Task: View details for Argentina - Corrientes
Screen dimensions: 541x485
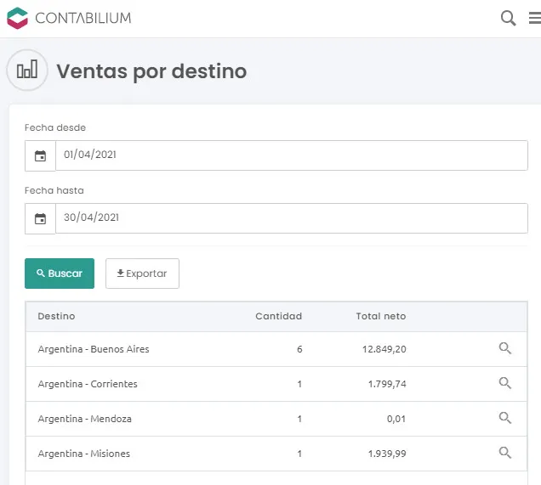Action: pyautogui.click(x=505, y=383)
